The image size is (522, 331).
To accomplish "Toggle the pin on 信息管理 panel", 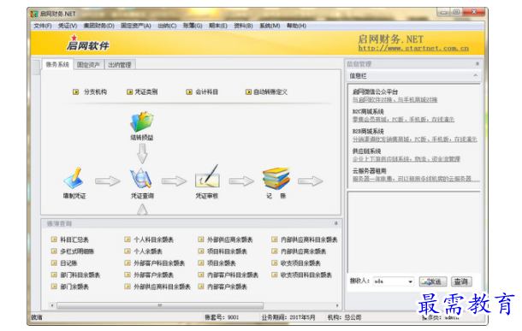I will pos(477,63).
